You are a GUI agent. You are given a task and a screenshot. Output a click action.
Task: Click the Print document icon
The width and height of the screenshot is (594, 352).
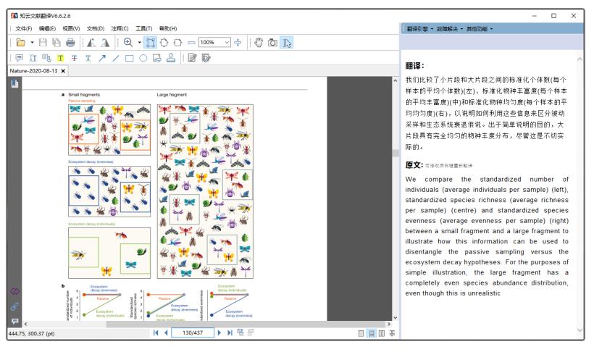point(70,43)
